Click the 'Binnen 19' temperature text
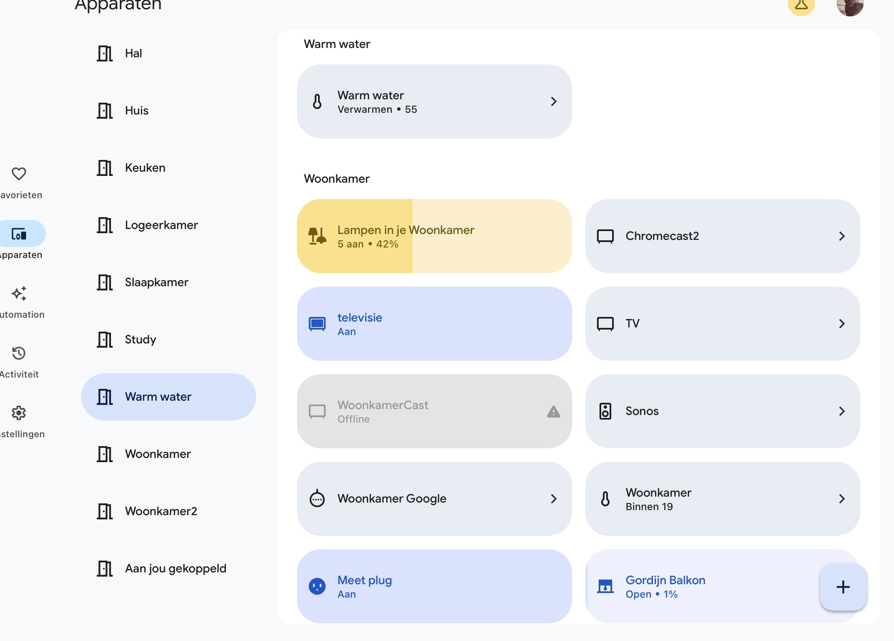The height and width of the screenshot is (641, 894). (x=649, y=507)
